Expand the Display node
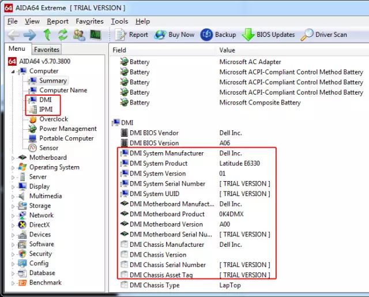369x297 pixels. [13, 187]
